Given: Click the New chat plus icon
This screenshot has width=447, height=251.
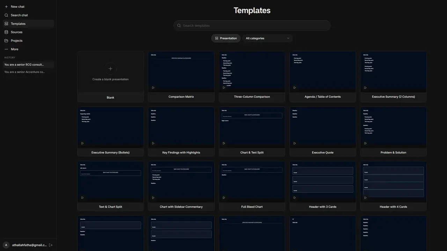Looking at the screenshot, I should 6,7.
